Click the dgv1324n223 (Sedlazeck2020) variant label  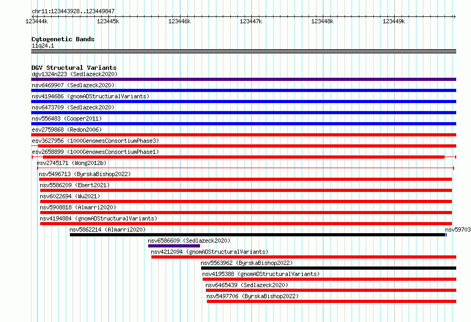(75, 74)
